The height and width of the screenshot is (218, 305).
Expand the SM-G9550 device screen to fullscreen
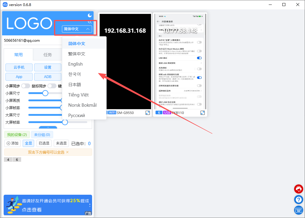tap(148, 113)
